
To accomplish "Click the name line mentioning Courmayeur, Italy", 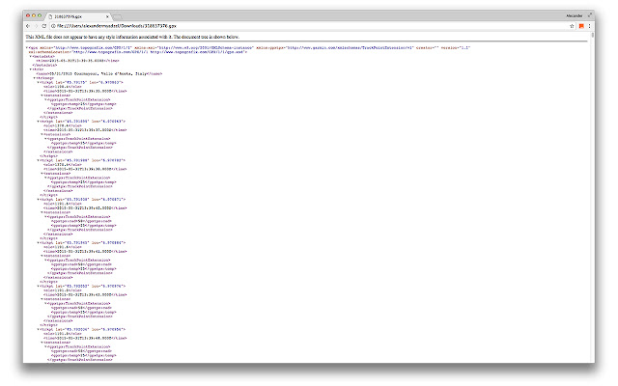I will click(98, 73).
